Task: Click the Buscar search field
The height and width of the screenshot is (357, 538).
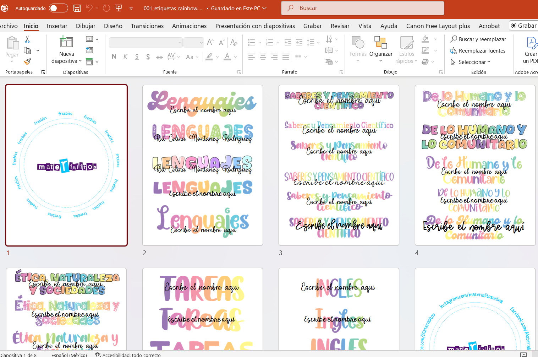Action: click(363, 8)
